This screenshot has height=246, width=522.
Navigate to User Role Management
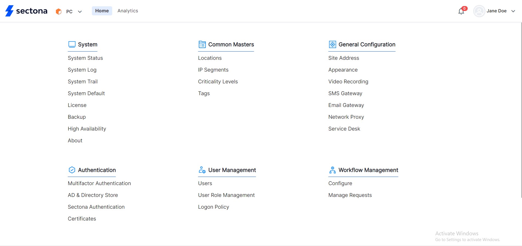pyautogui.click(x=226, y=195)
